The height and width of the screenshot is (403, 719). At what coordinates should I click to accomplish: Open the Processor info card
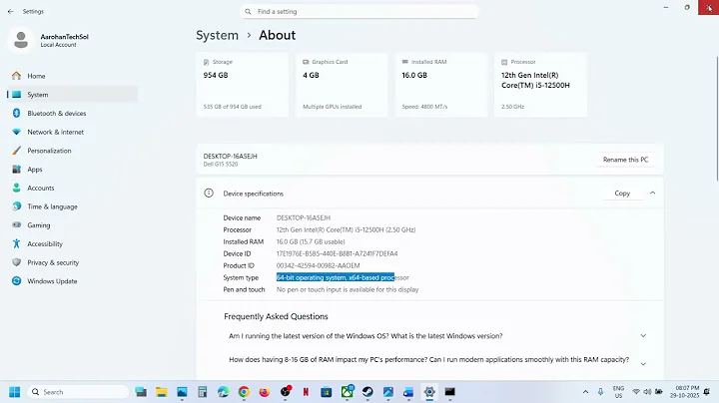540,85
